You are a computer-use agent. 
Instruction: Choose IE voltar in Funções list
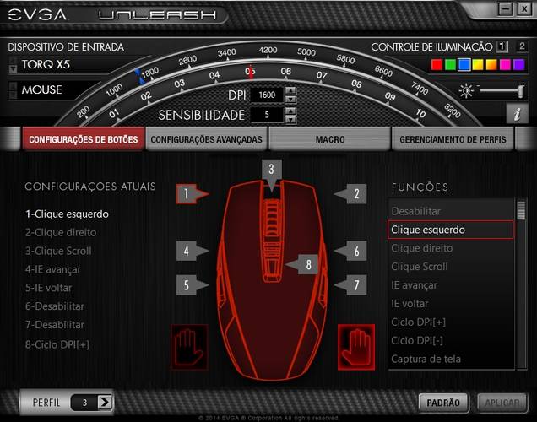pos(451,304)
